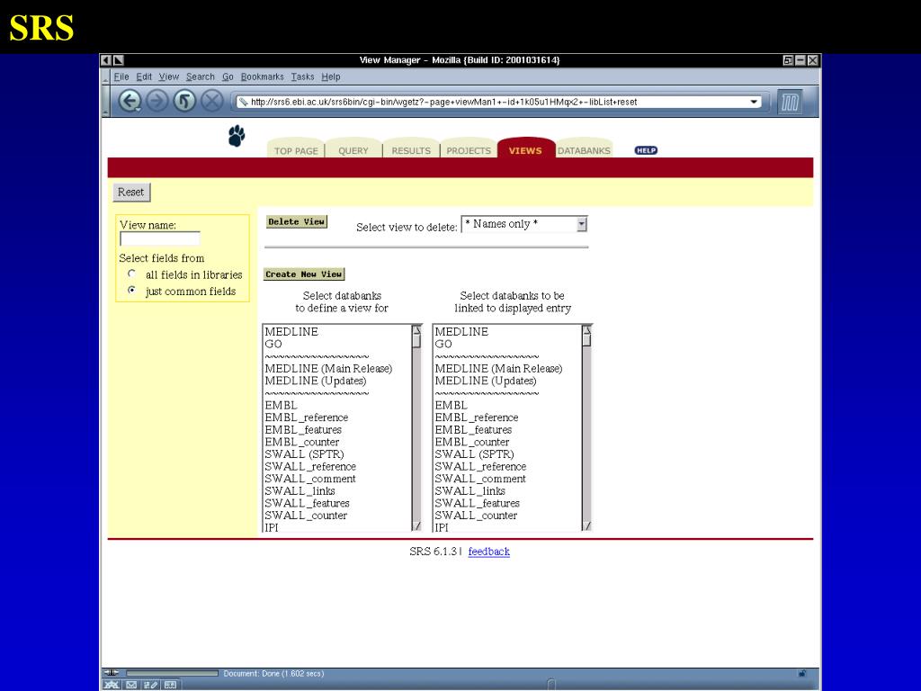
Task: Select SWALL (SPTR) in 'define a view for' list
Action: (x=336, y=454)
